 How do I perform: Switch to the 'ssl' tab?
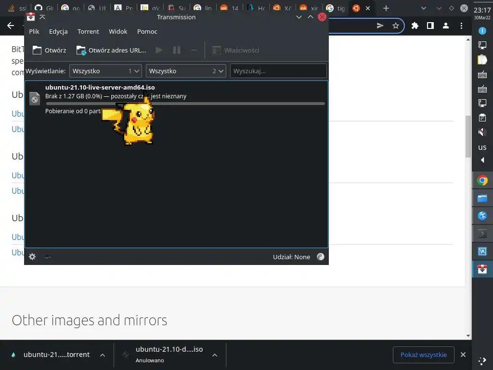[17, 8]
